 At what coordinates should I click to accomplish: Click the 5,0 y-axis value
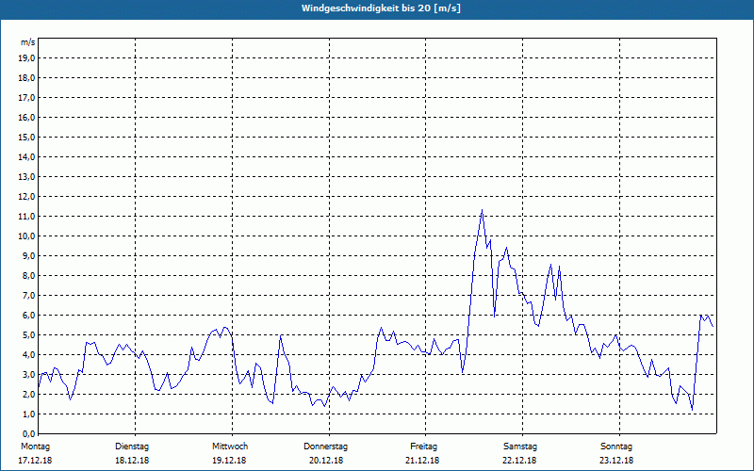coord(28,335)
